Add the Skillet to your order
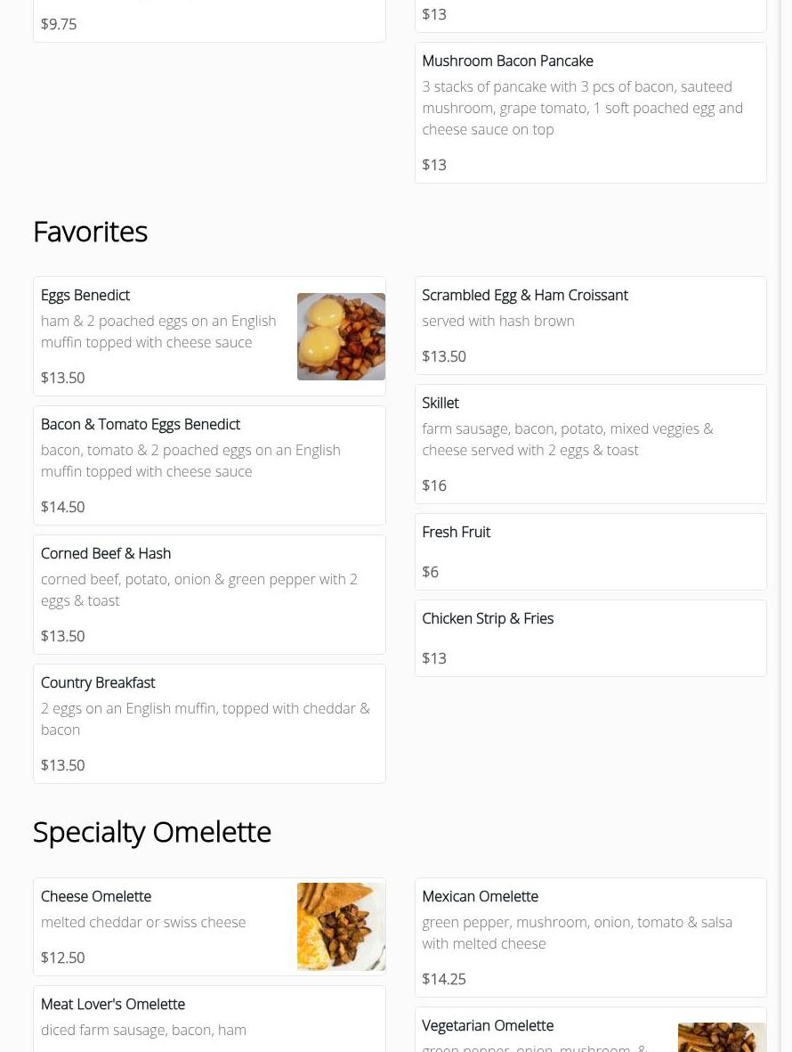 coord(590,444)
